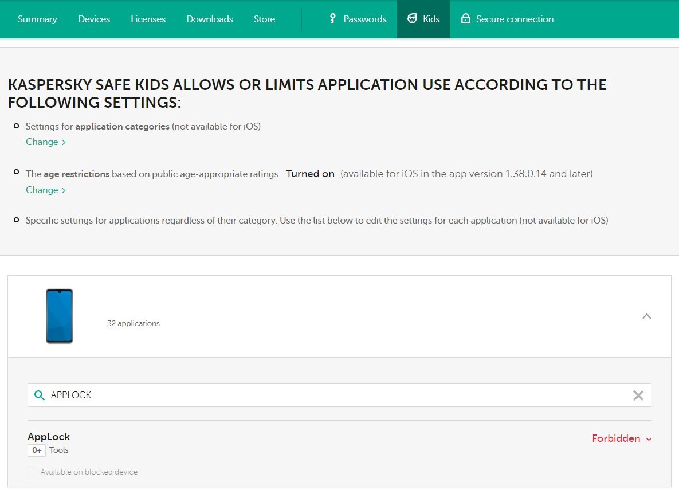The image size is (679, 490).
Task: Open the Downloads tab
Action: [210, 19]
